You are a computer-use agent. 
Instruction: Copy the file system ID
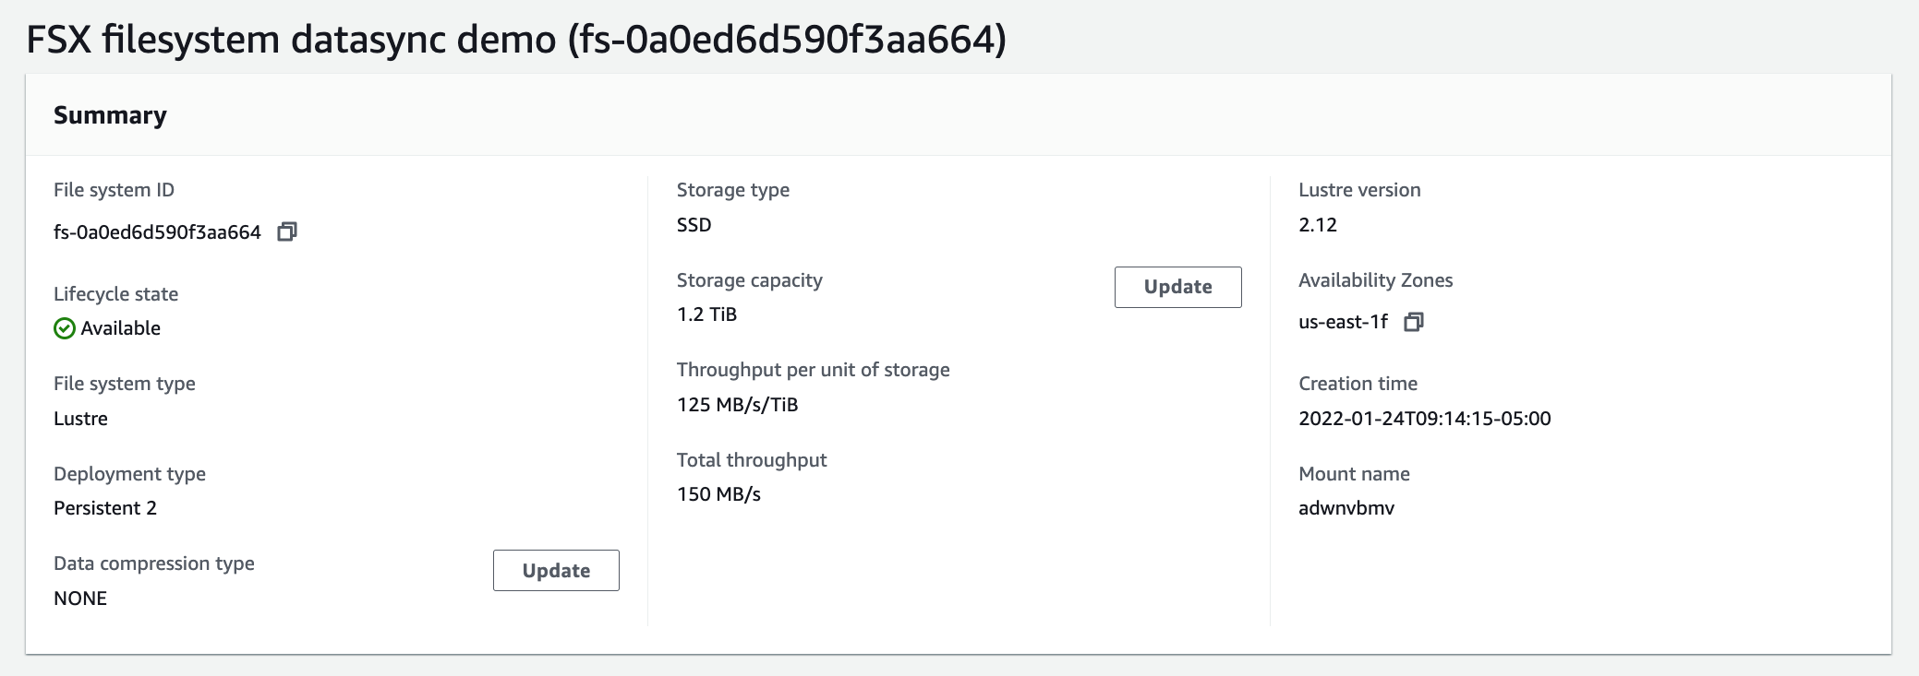pos(287,231)
